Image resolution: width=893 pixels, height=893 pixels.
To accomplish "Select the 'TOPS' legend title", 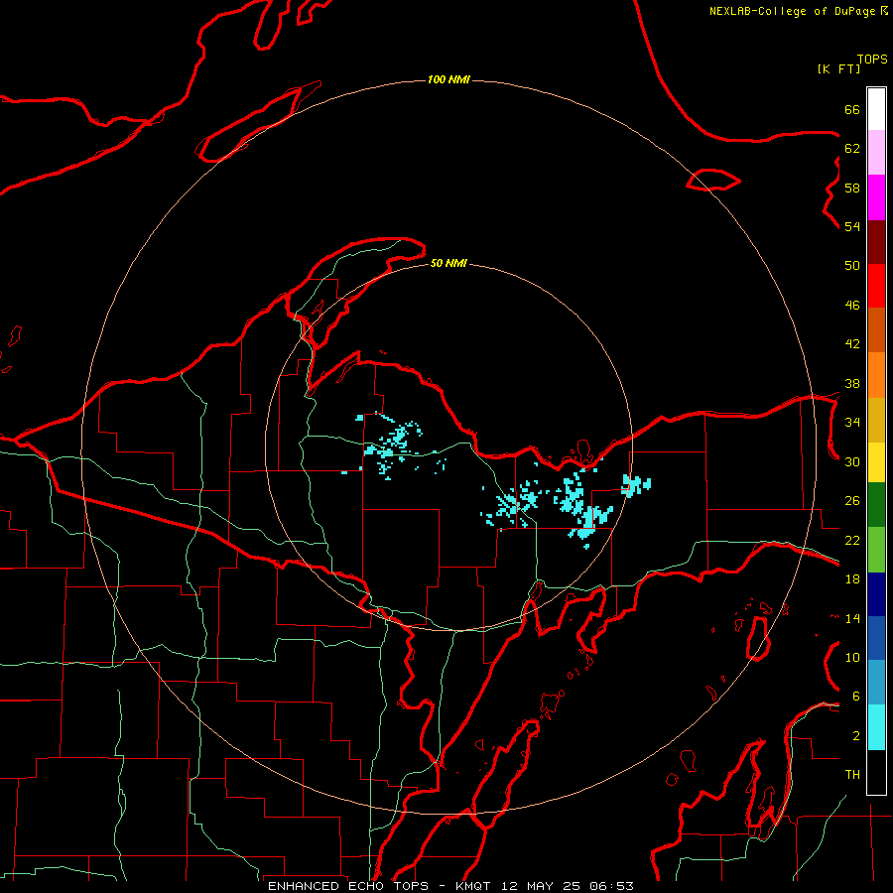I will [872, 60].
